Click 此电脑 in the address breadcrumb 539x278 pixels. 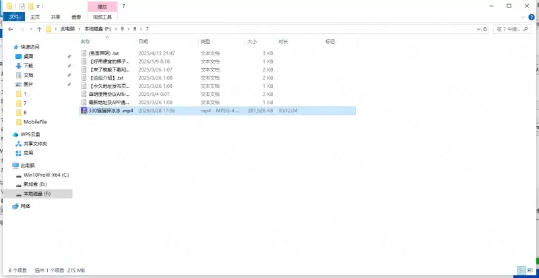point(68,29)
